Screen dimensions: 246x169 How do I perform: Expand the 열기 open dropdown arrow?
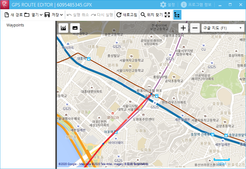pyautogui.click(x=41, y=15)
